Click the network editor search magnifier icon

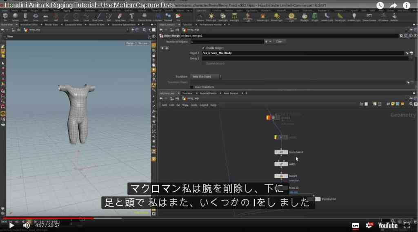click(x=411, y=104)
